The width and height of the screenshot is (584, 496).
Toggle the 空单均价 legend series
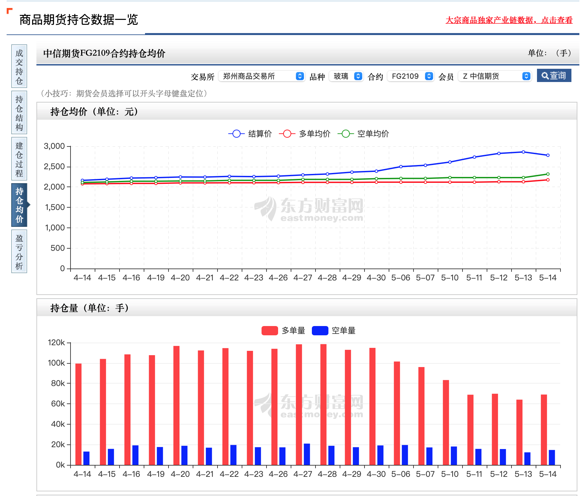tap(363, 134)
